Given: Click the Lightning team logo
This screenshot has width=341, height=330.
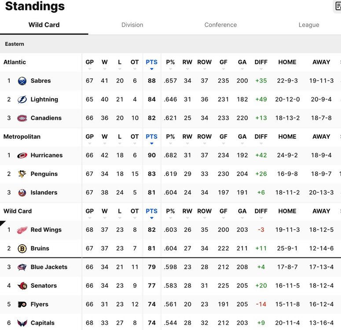Looking at the screenshot, I should pos(22,99).
